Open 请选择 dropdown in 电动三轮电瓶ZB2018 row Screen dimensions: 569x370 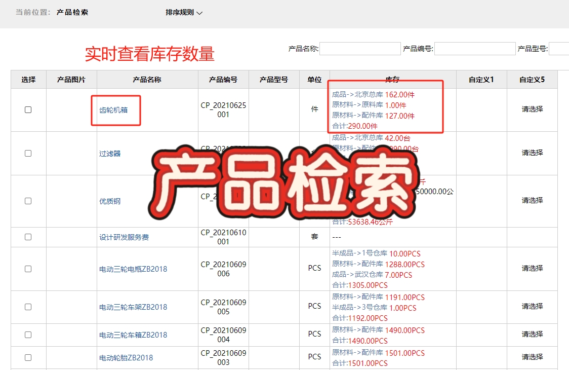pyautogui.click(x=533, y=268)
